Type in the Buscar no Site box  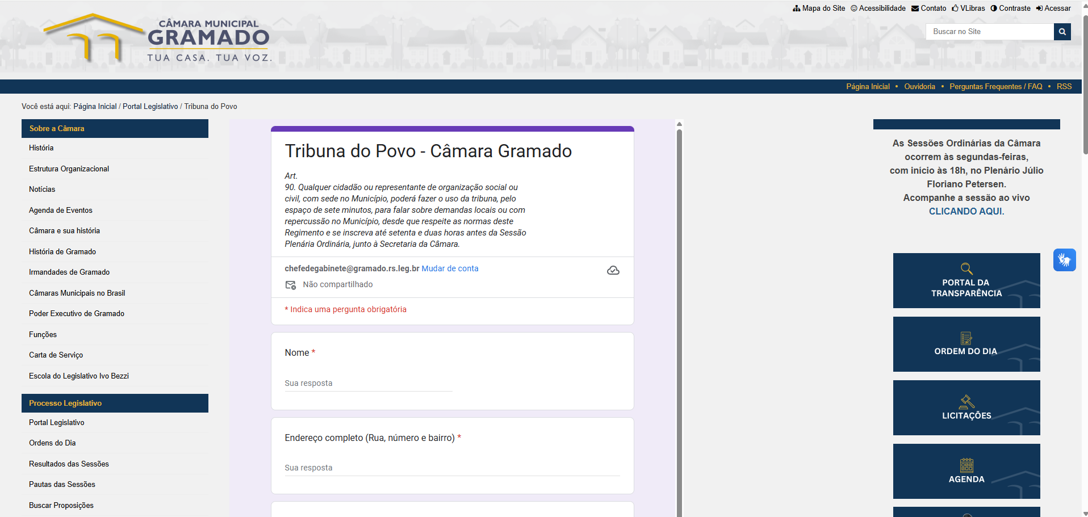pyautogui.click(x=989, y=32)
